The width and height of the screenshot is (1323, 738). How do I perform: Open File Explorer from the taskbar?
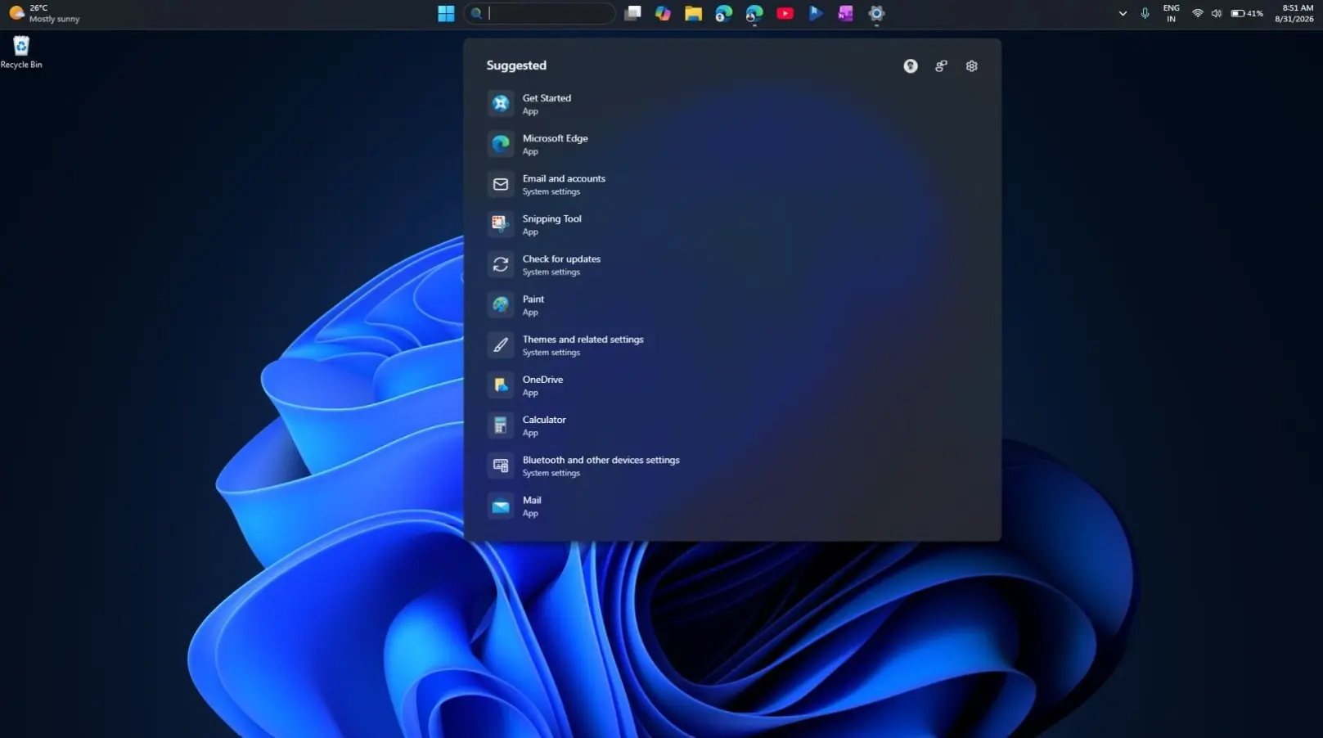coord(693,13)
